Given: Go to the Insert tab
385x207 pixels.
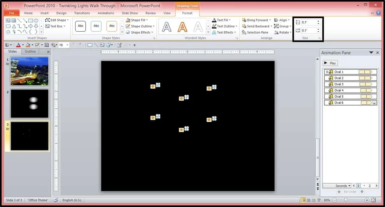Looking at the screenshot, I should click(45, 13).
